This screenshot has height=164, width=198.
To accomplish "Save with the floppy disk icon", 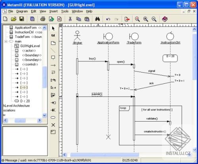I will pyautogui.click(x=22, y=19).
